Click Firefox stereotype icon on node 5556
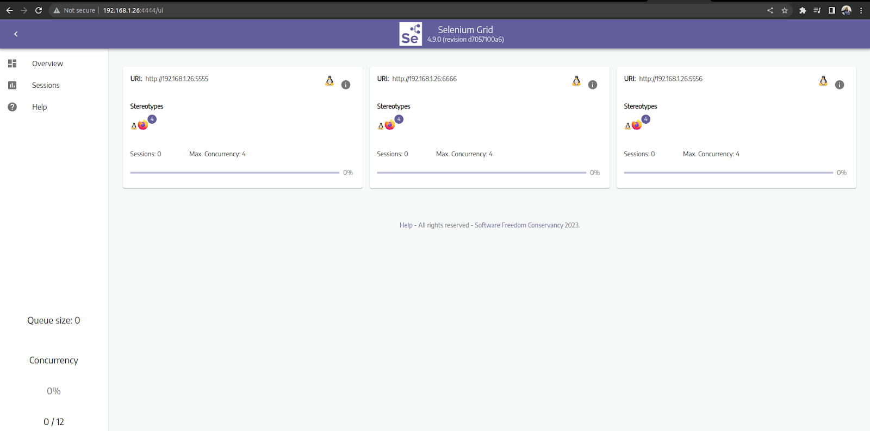Image resolution: width=870 pixels, height=431 pixels. coord(636,125)
